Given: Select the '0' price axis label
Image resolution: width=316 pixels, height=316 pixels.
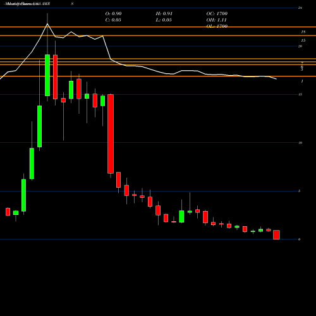Looking at the screenshot, I should [x=300, y=240].
